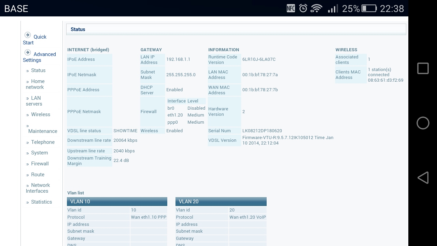The height and width of the screenshot is (246, 437).
Task: Open the Wireless settings menu
Action: (40, 114)
